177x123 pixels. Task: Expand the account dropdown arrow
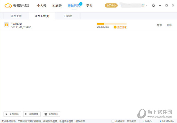coord(146,5)
